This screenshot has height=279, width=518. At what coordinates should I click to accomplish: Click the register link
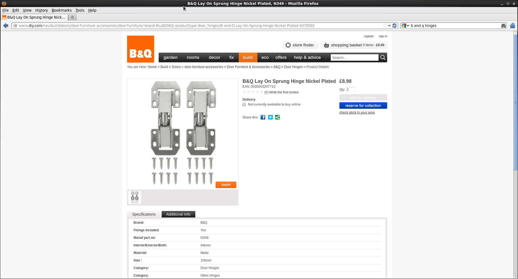369,36
